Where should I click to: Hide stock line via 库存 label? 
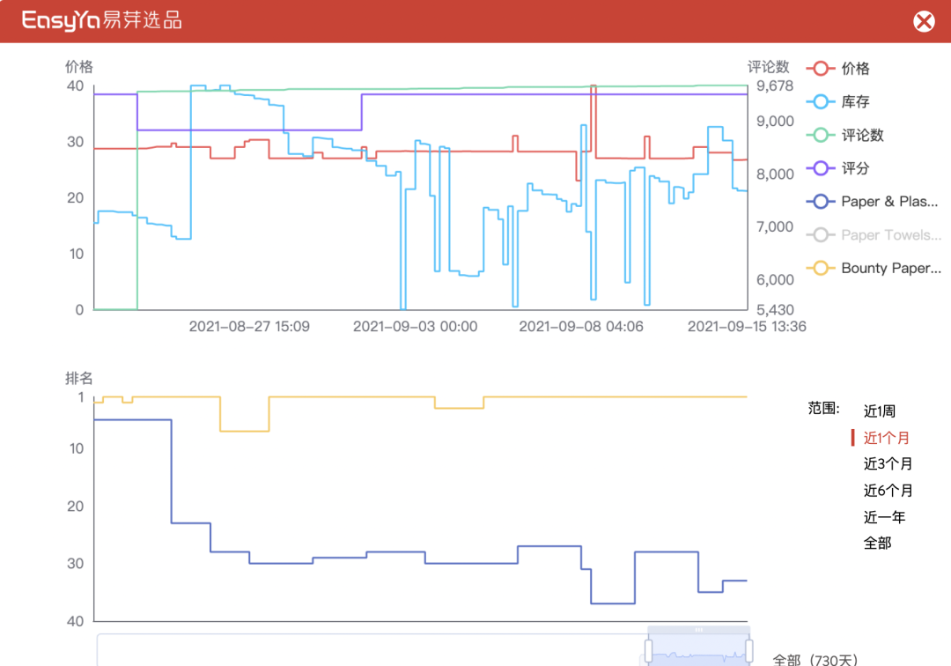click(x=855, y=102)
